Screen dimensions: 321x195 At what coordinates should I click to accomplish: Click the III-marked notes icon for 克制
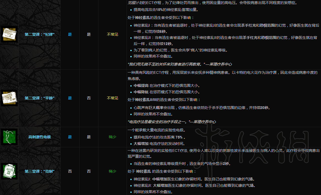(x=9, y=171)
